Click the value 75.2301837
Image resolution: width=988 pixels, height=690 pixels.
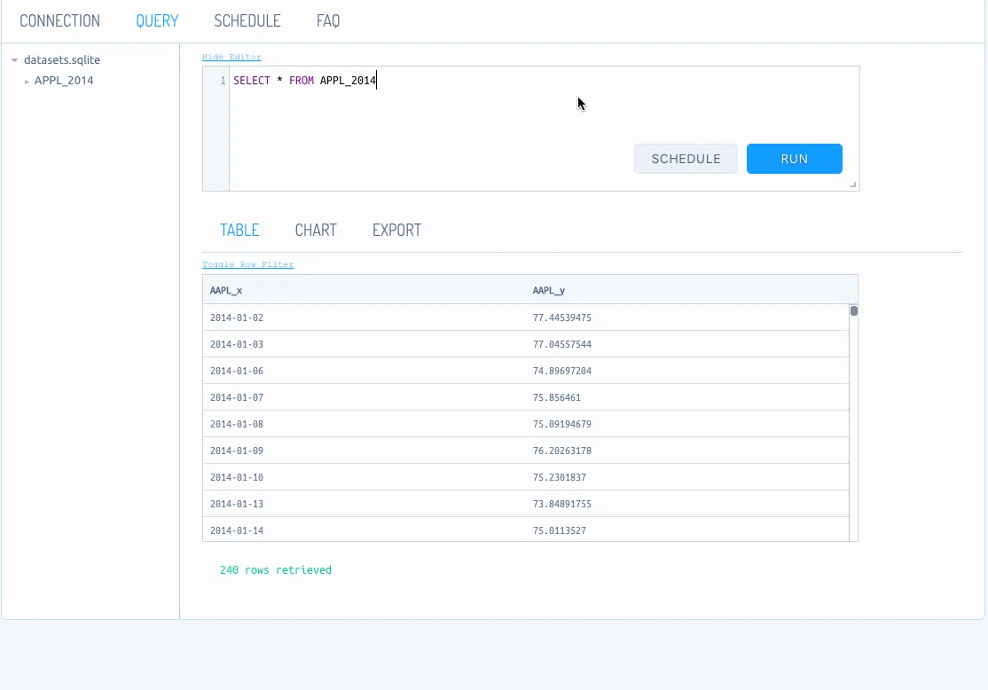(560, 477)
